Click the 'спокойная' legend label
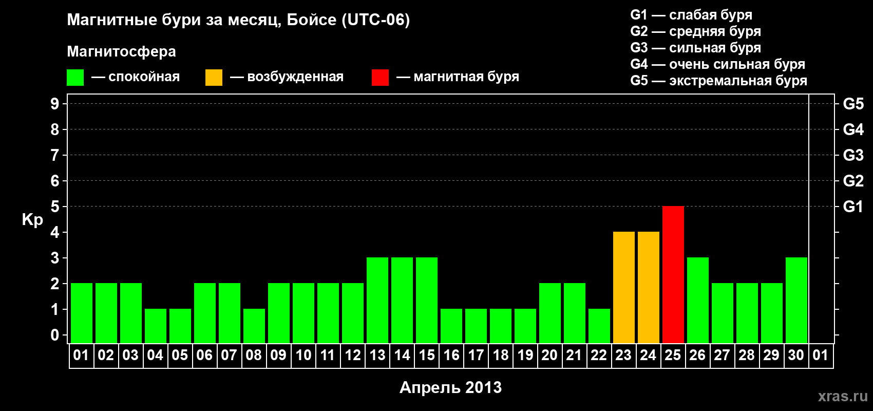Image resolution: width=873 pixels, height=411 pixels. (x=144, y=77)
